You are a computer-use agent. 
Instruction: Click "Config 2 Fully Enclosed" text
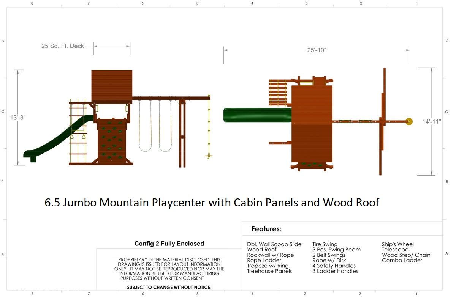tap(169, 244)
